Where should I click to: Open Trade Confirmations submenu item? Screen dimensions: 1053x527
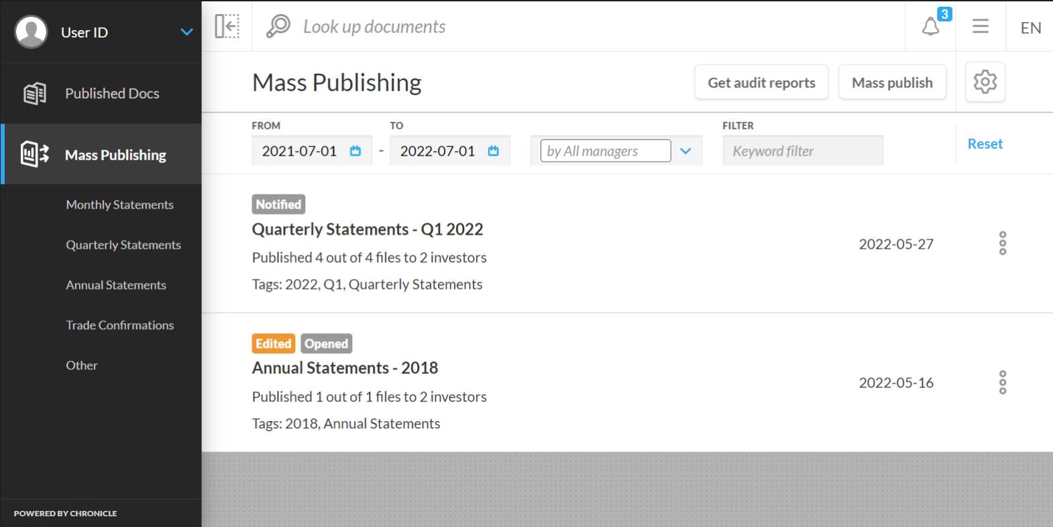[119, 325]
